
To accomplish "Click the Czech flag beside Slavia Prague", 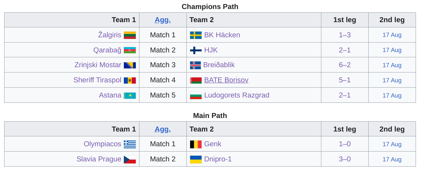I will (130, 159).
